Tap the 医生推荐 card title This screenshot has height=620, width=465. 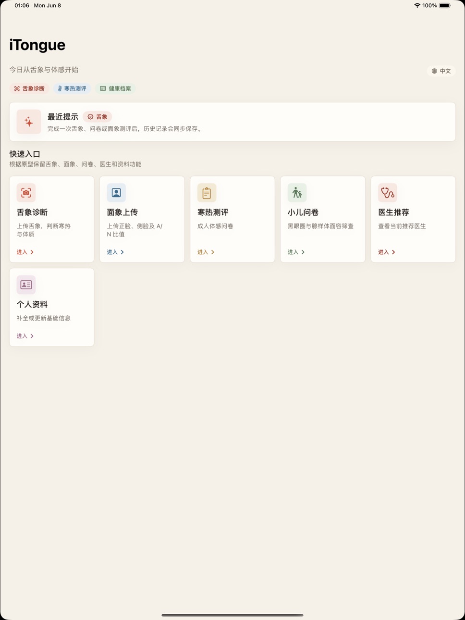[393, 212]
